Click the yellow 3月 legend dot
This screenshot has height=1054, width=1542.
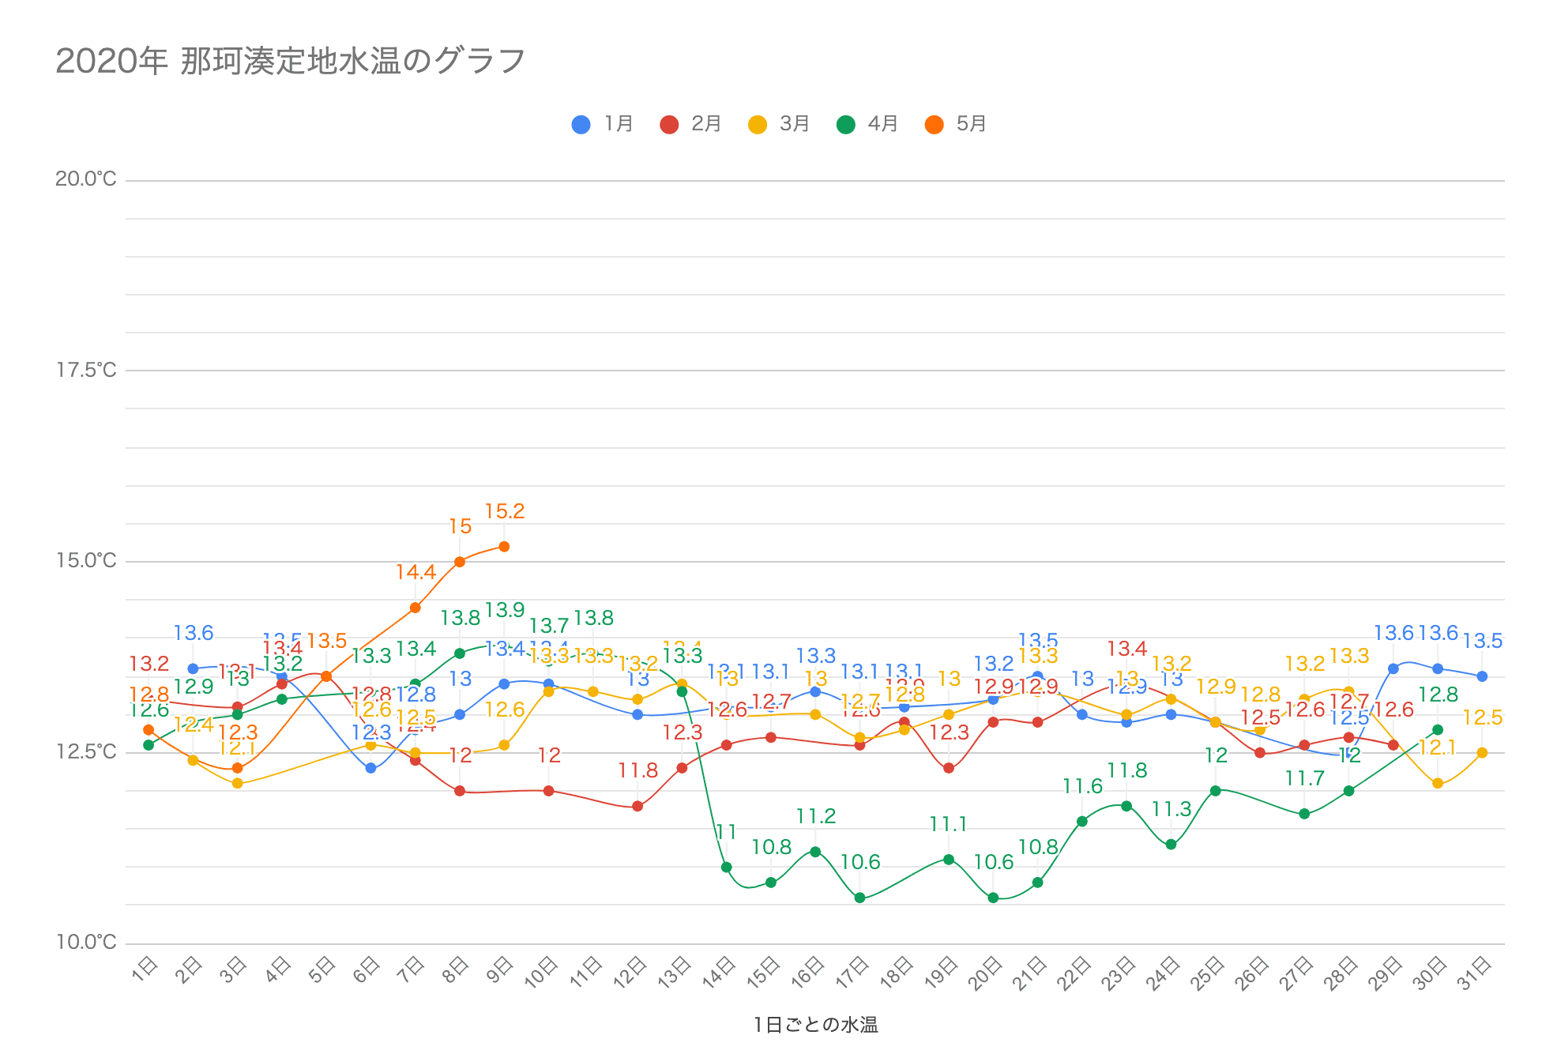point(758,125)
